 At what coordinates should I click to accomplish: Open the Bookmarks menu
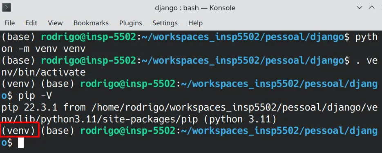91,23
